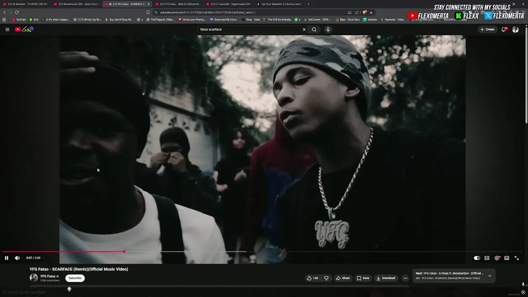
Task: Switch to Bloodhound Q50 Splash Bros tab
Action: (76, 4)
